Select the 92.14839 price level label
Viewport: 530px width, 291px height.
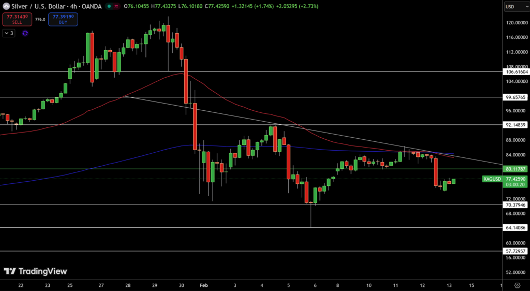516,125
